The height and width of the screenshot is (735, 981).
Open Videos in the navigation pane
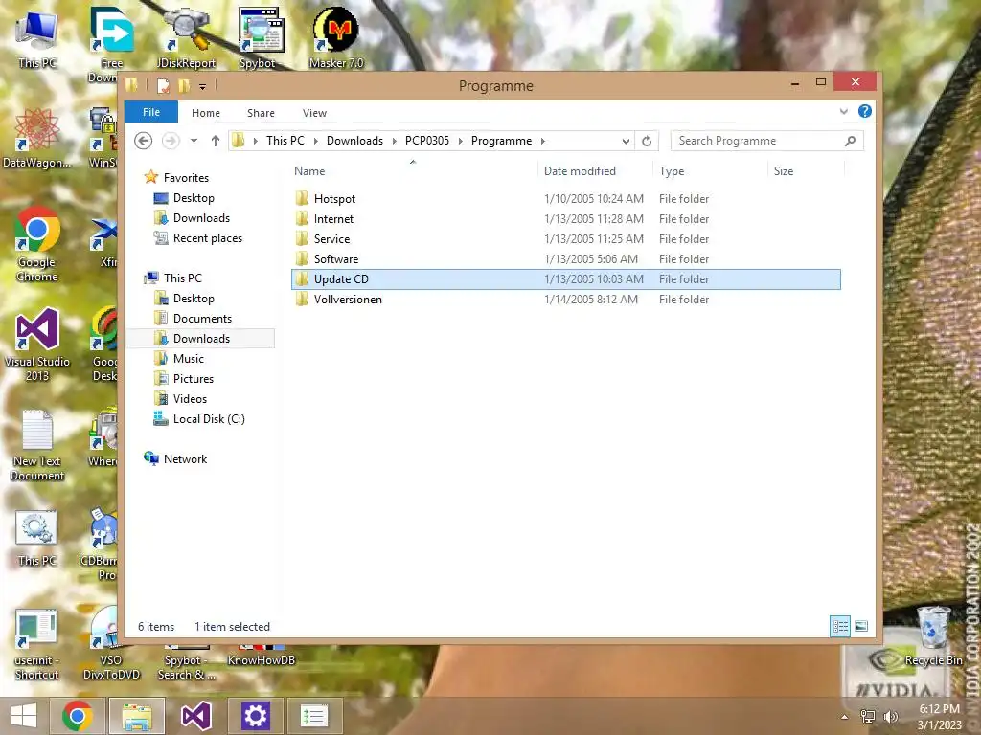(190, 399)
